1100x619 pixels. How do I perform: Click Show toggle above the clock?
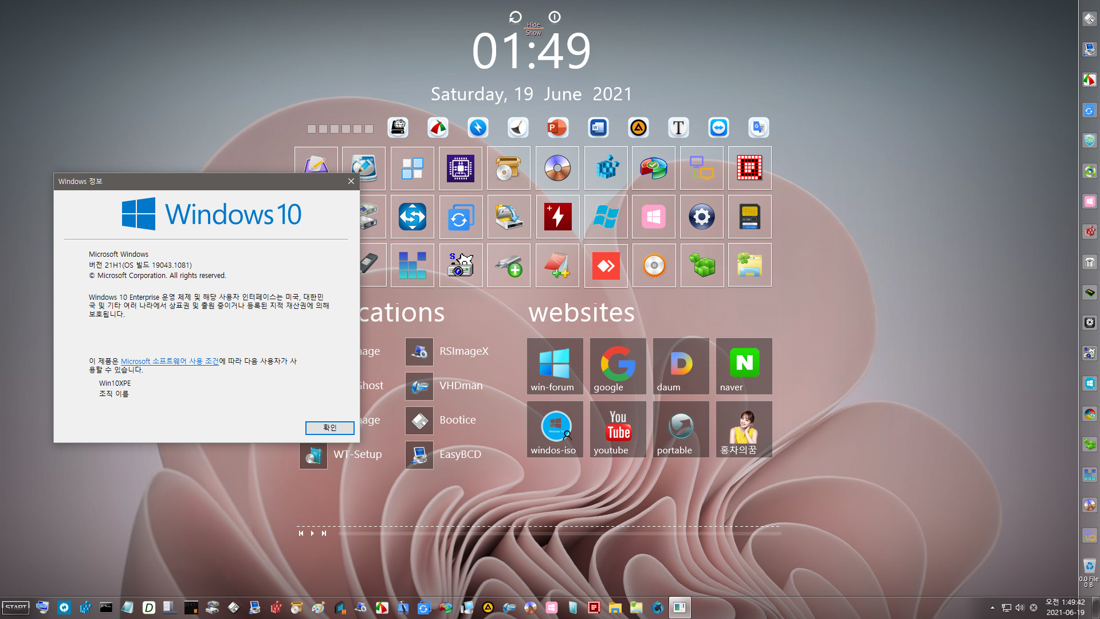pyautogui.click(x=533, y=33)
